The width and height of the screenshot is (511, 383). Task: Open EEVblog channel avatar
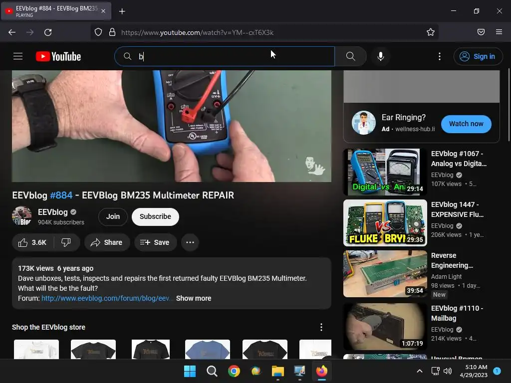pos(22,215)
